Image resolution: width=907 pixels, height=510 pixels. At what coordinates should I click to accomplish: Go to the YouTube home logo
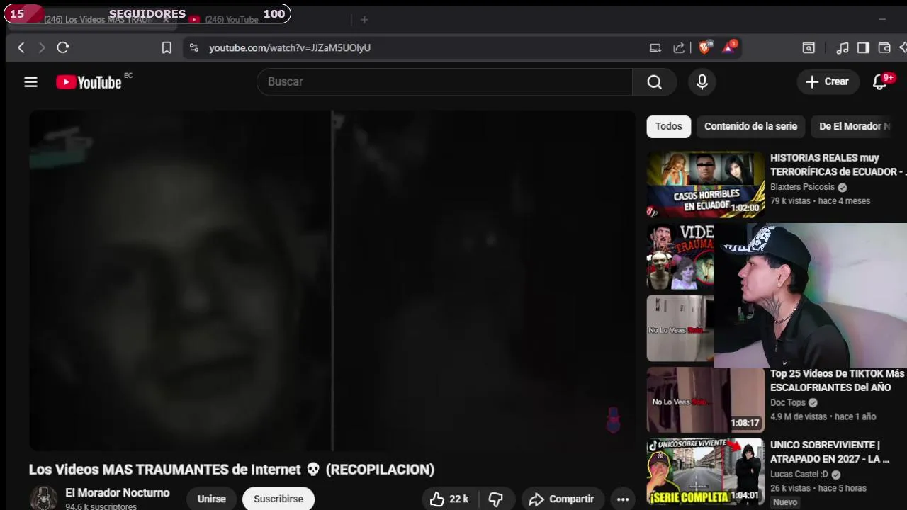(x=89, y=82)
